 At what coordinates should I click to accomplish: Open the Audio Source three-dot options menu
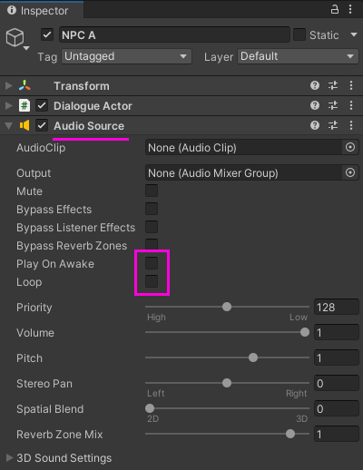pyautogui.click(x=351, y=125)
